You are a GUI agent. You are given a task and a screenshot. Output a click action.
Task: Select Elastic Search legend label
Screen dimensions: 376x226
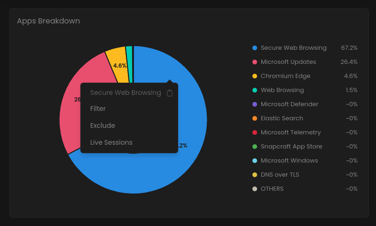282,118
